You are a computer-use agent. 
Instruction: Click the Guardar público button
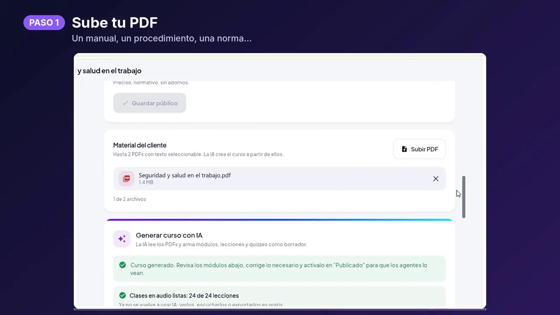coord(150,103)
